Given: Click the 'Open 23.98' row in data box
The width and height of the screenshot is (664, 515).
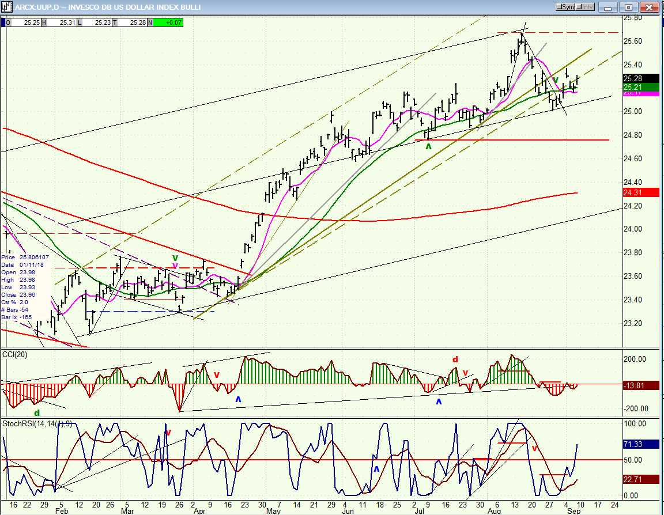Looking at the screenshot, I should [x=18, y=272].
